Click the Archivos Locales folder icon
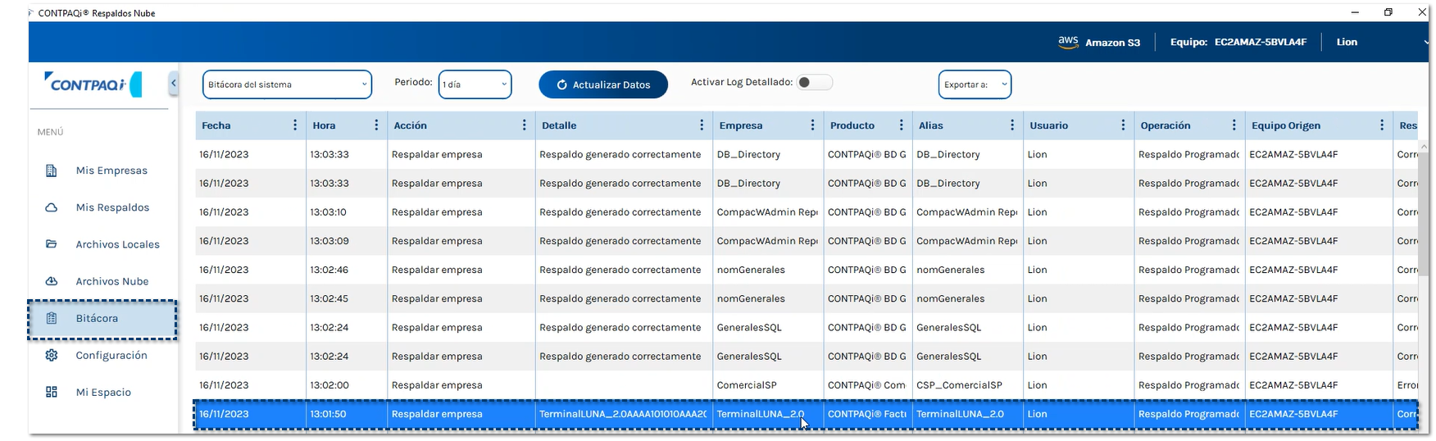Viewport: 1436px width, 441px height. coord(51,244)
